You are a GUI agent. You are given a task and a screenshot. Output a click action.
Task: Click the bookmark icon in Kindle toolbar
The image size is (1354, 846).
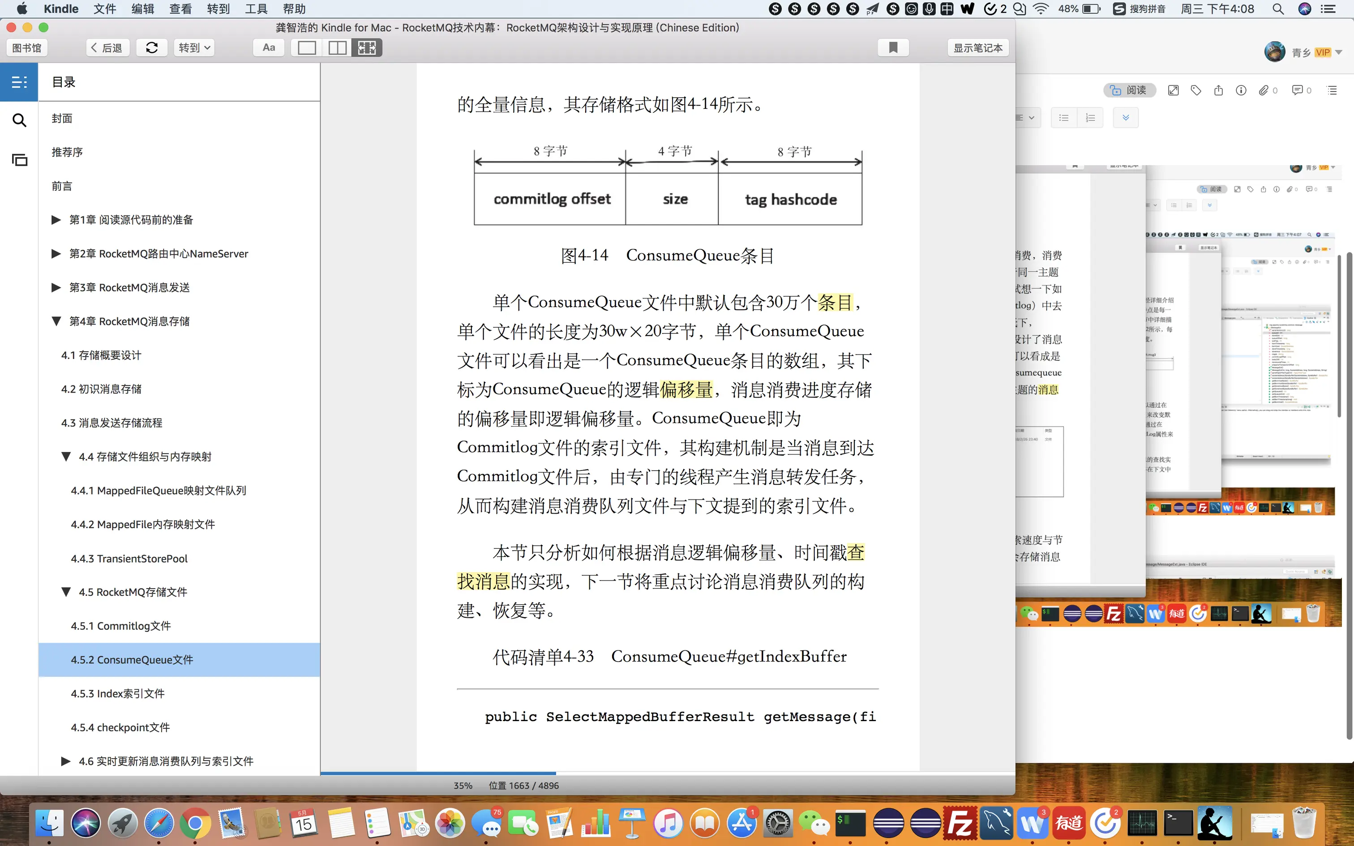[893, 47]
